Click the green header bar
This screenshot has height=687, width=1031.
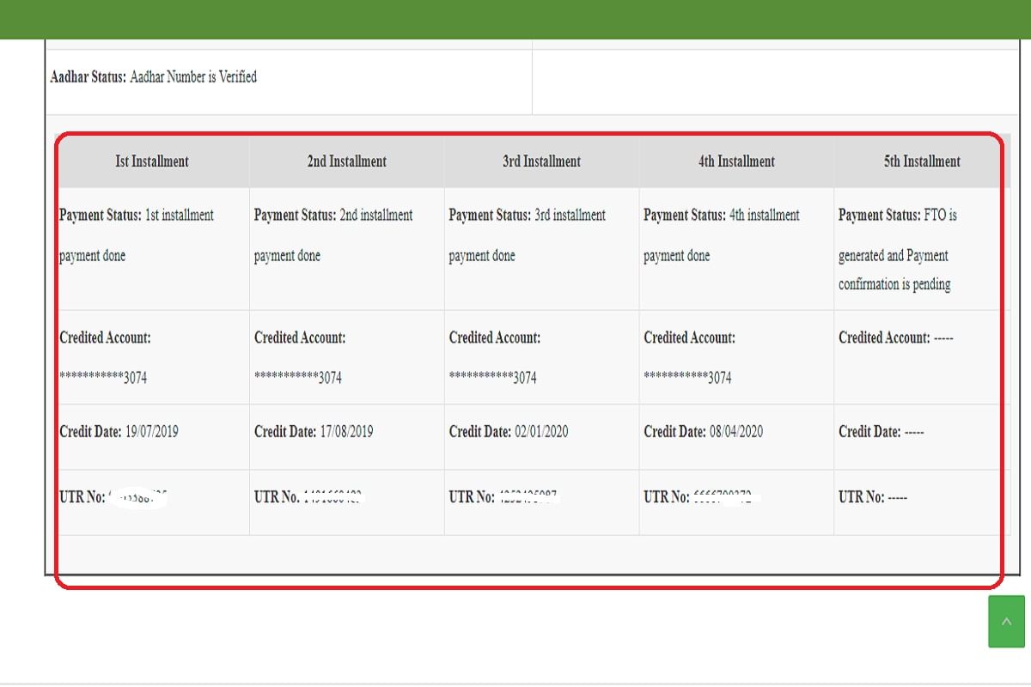point(515,19)
